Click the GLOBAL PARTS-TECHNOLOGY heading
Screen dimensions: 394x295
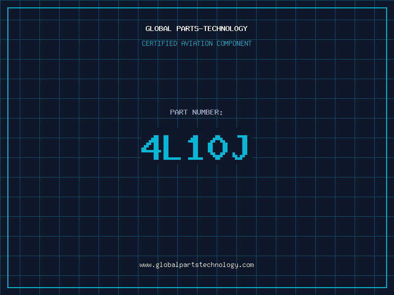coord(197,29)
